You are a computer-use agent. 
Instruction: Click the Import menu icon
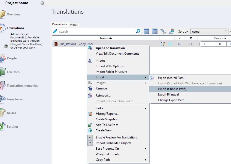(x=90, y=61)
